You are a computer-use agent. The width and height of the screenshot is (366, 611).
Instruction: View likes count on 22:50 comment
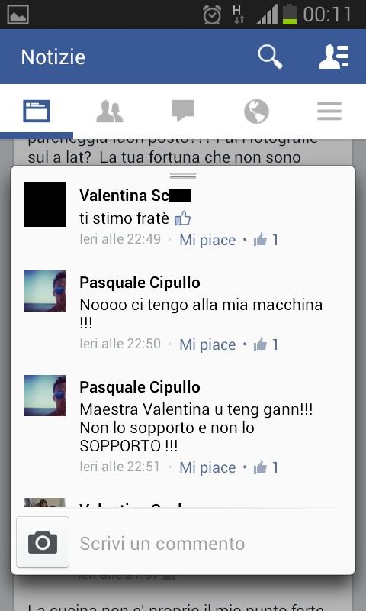[265, 344]
